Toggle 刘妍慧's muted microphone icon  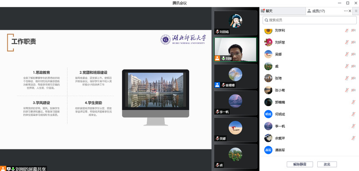(x=347, y=42)
